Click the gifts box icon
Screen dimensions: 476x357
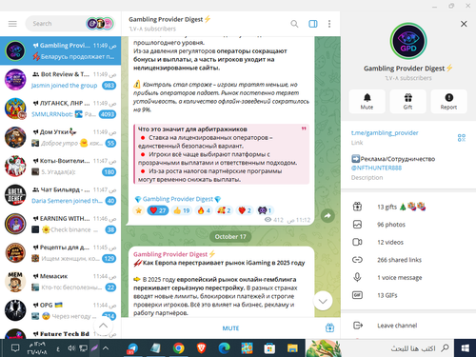pos(357,207)
